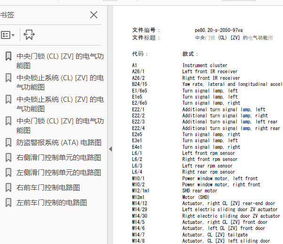Click bookmark icon beside 左侧滑门控制单元的电路图
The width and height of the screenshot is (283, 244).
(x=8, y=173)
